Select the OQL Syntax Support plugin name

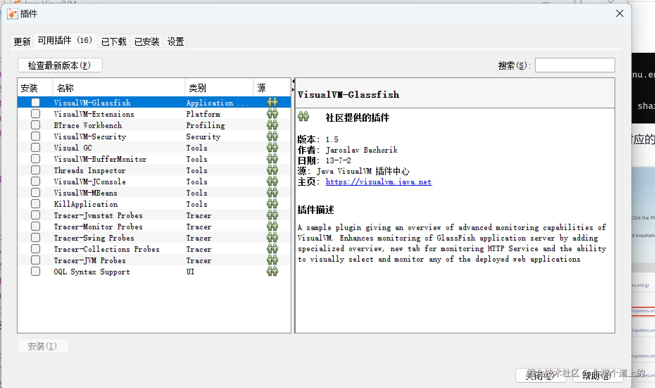pyautogui.click(x=92, y=272)
